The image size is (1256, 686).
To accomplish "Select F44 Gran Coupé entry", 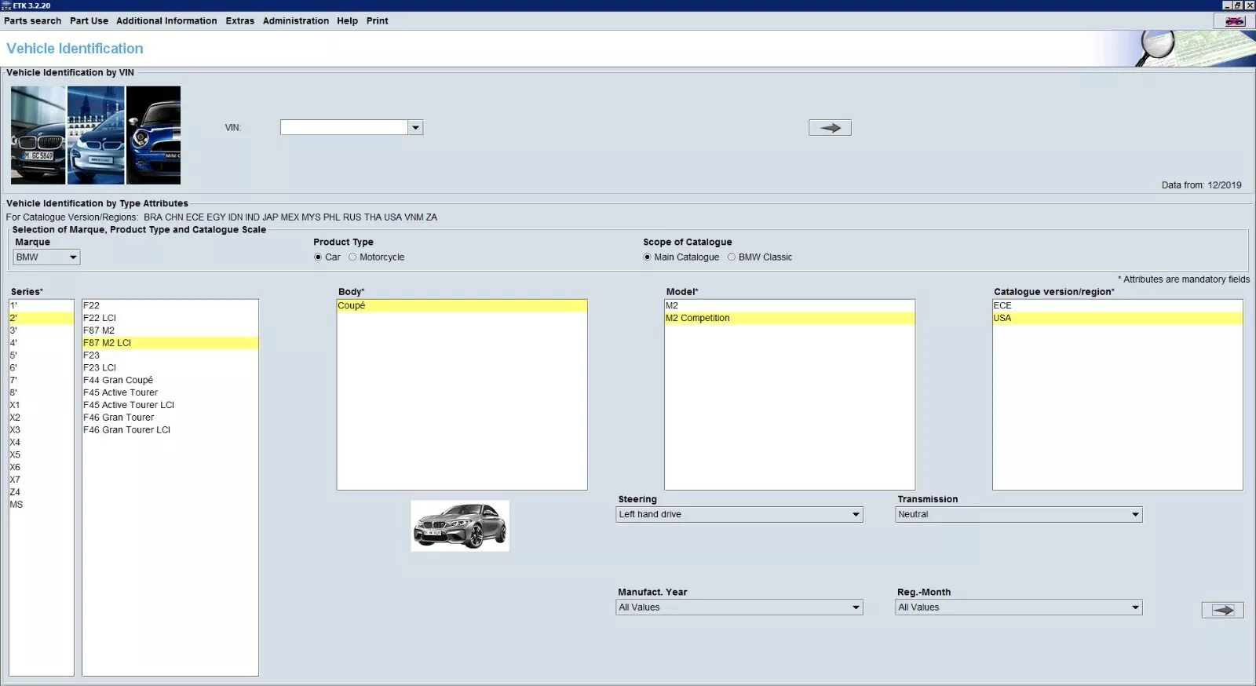I will (x=170, y=381).
